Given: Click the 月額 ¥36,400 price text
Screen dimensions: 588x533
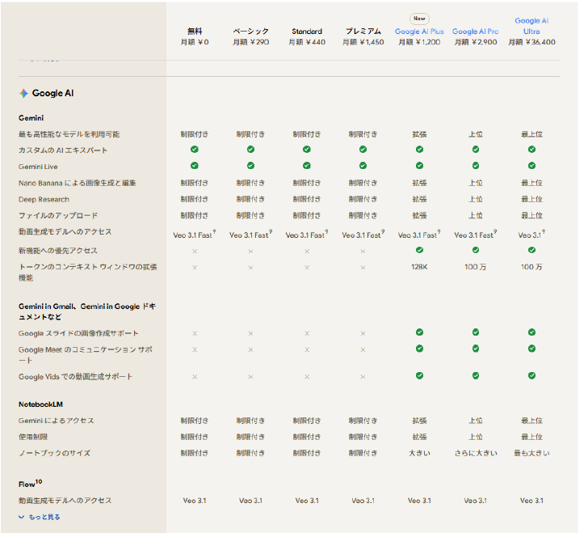Looking at the screenshot, I should point(531,42).
